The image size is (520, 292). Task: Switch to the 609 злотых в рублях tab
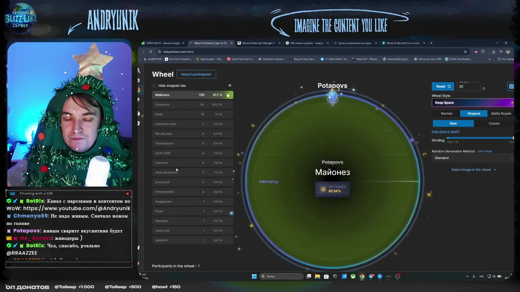[306, 43]
